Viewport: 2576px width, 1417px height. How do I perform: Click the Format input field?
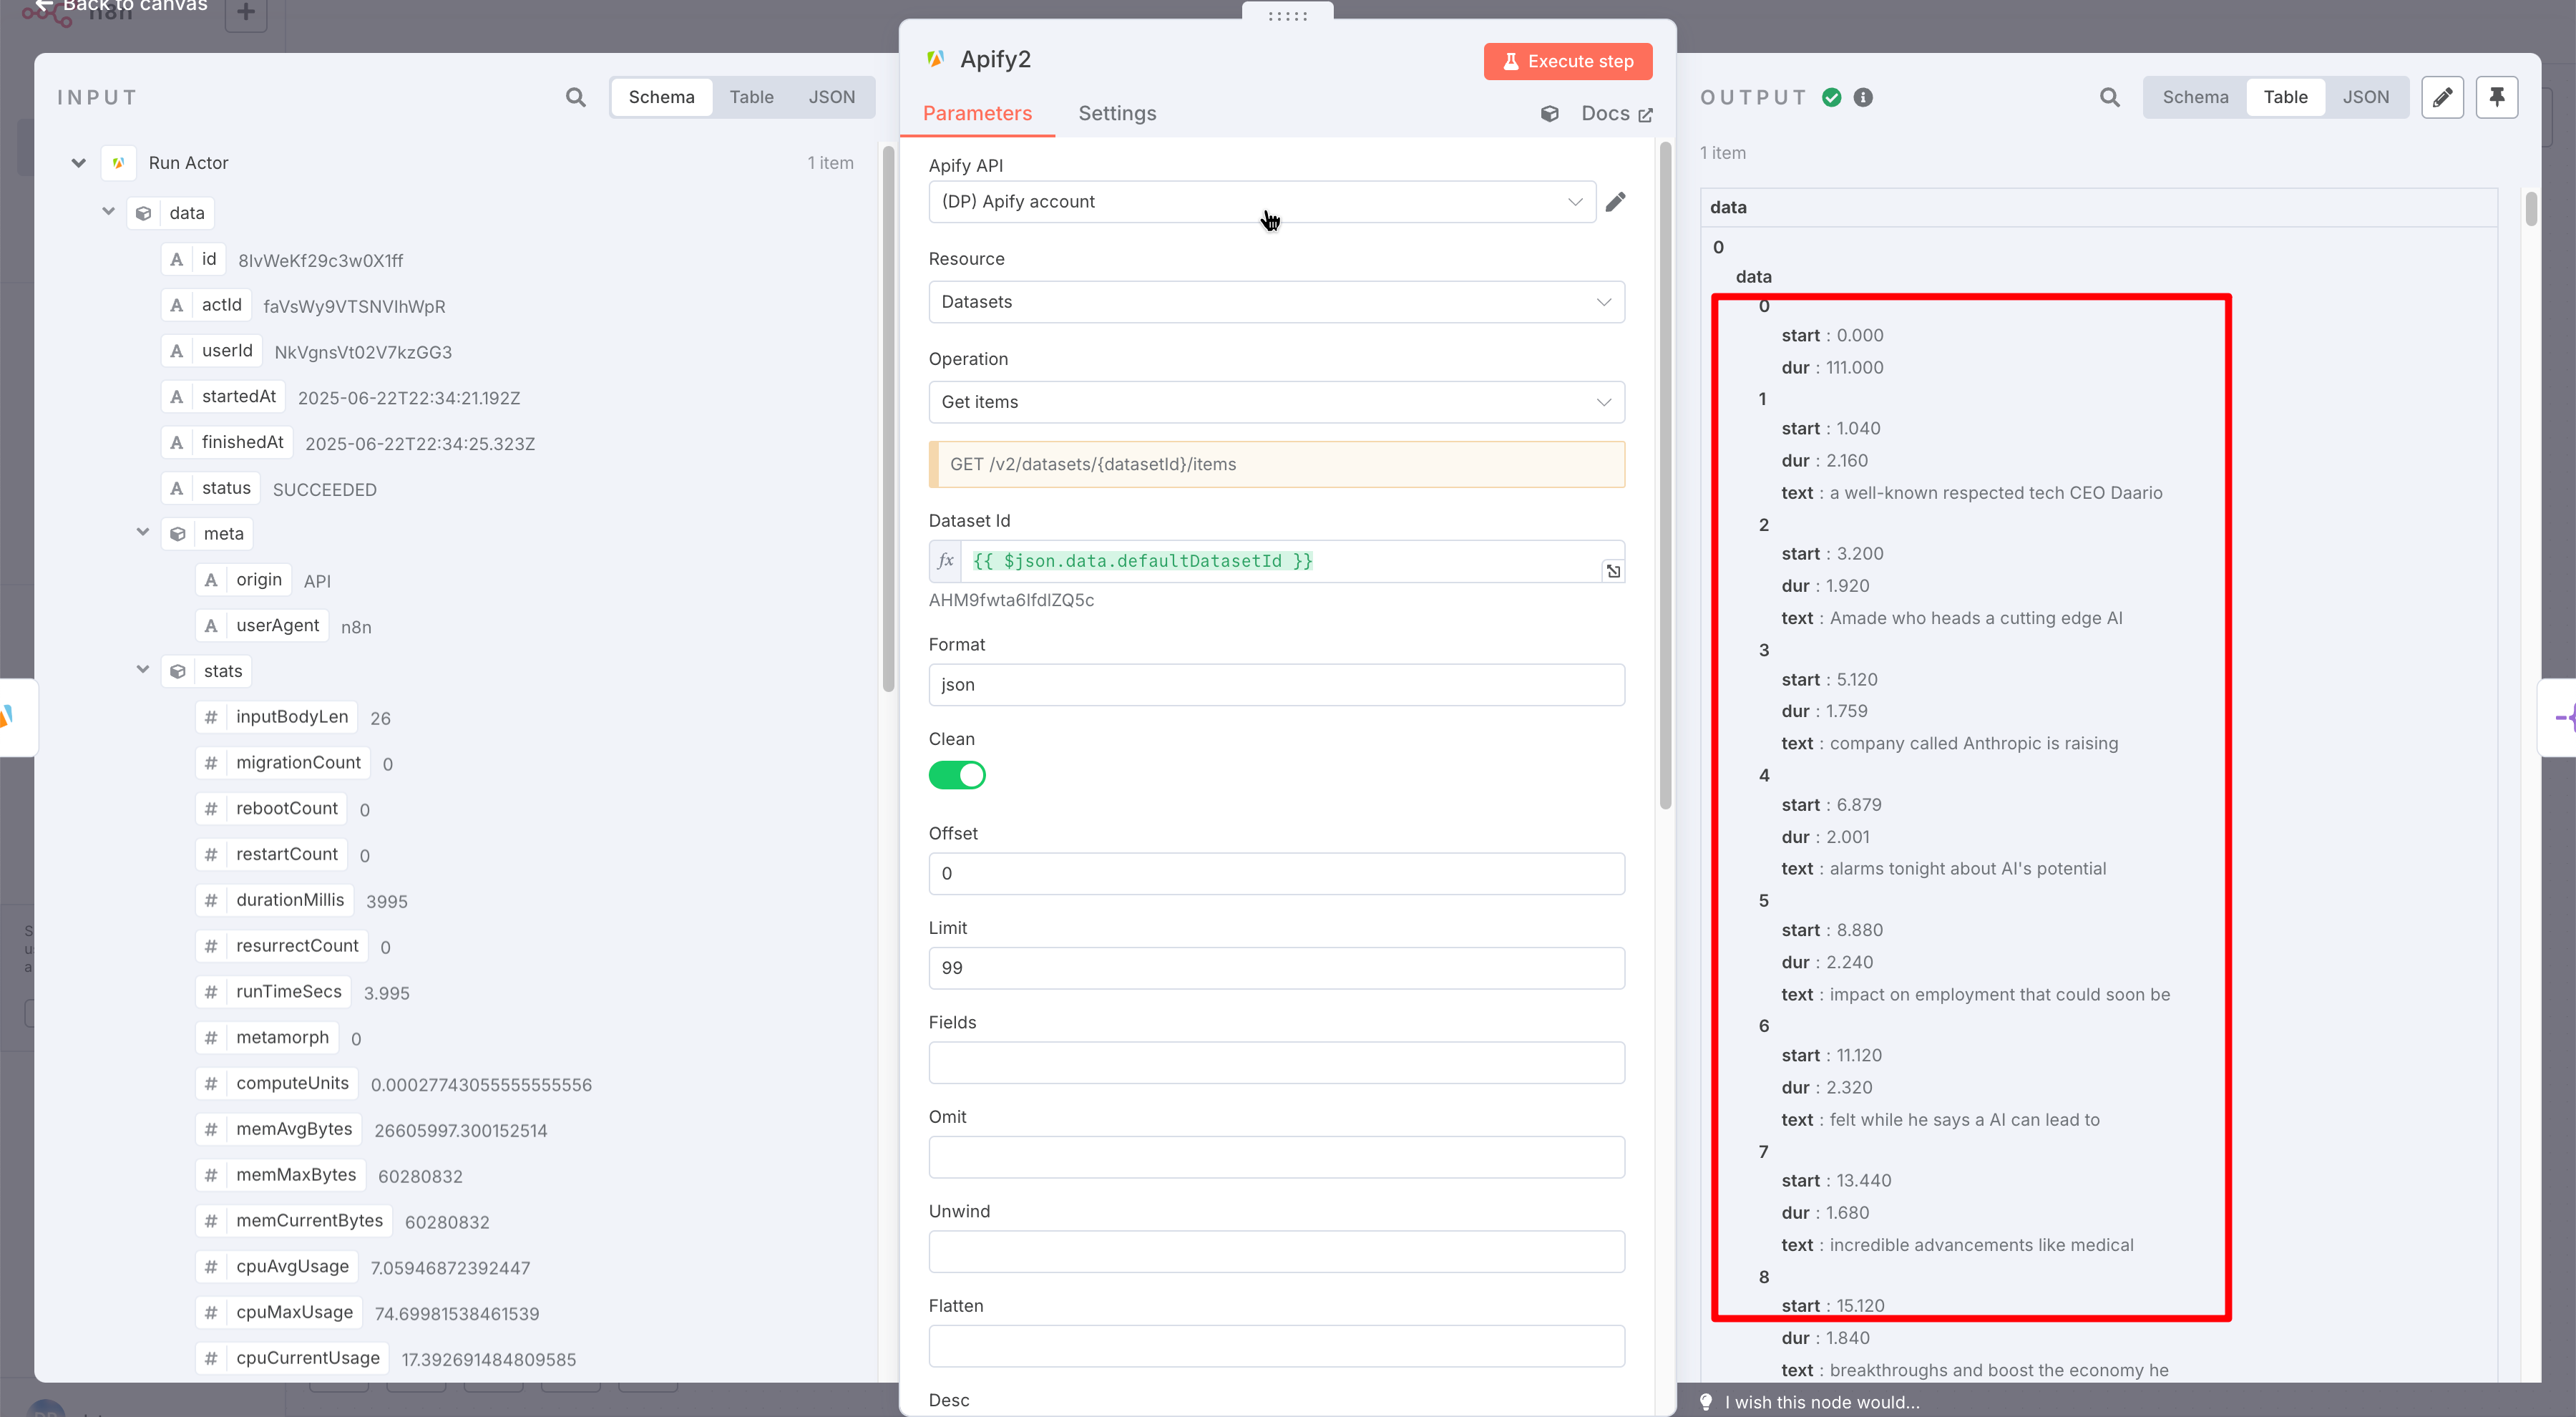[1276, 685]
